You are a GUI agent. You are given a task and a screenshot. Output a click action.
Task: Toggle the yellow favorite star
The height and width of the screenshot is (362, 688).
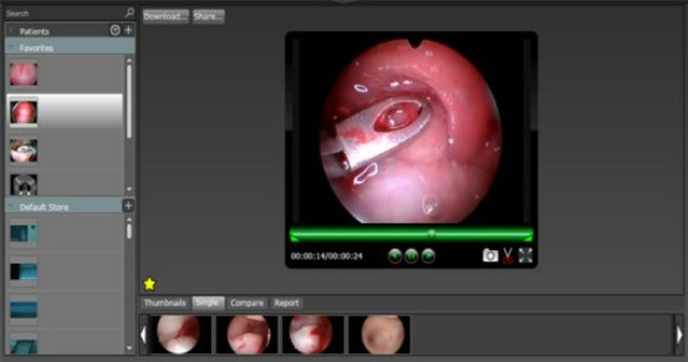[150, 284]
